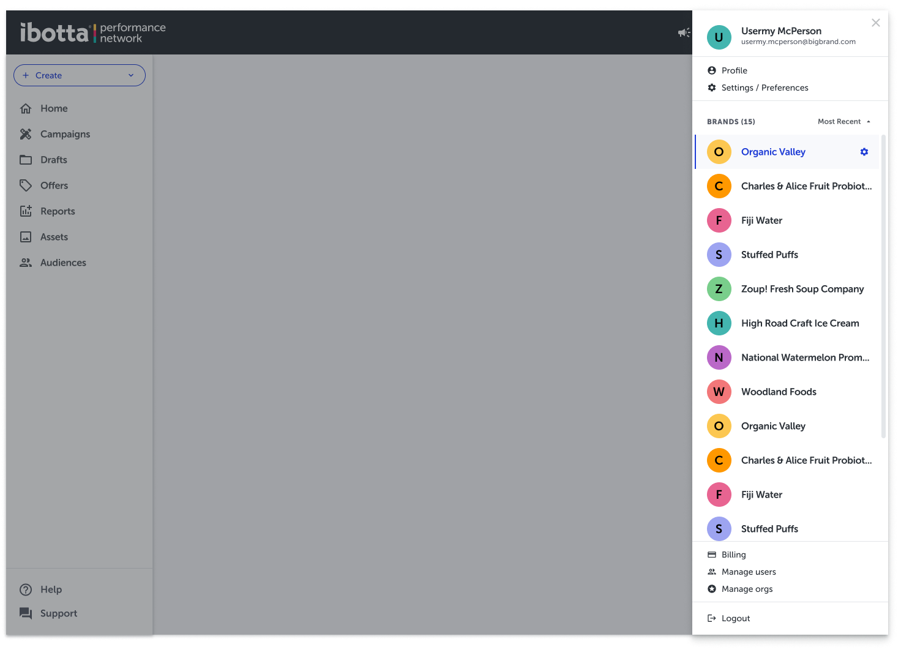Viewport: 901px width, 650px height.
Task: Click the ibotta performance network logo
Action: tap(93, 32)
